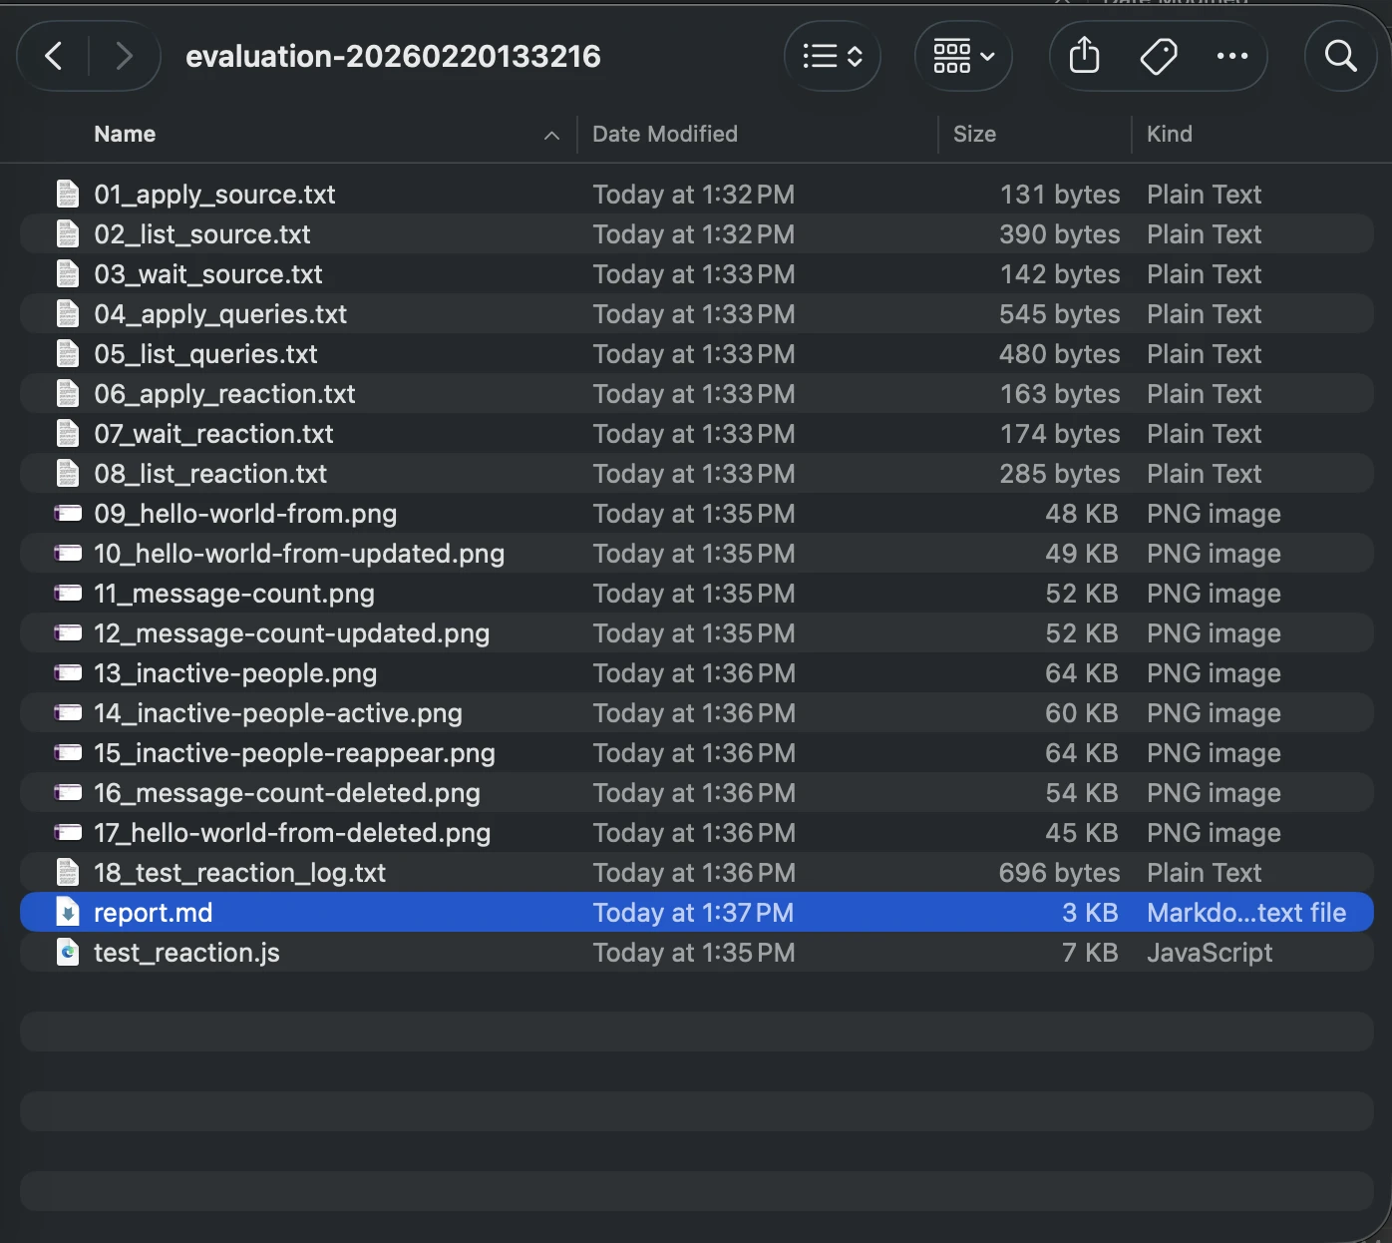Open Search from the magnifying glass icon
This screenshot has height=1243, width=1392.
point(1339,56)
